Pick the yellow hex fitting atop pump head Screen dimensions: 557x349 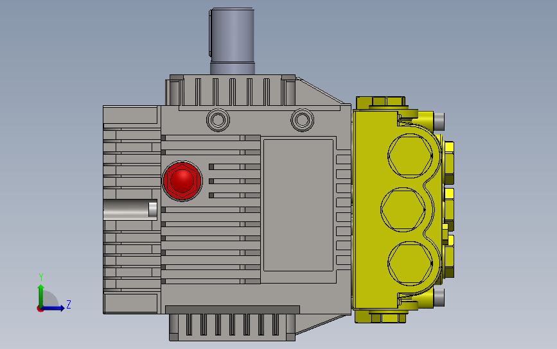tap(381, 103)
